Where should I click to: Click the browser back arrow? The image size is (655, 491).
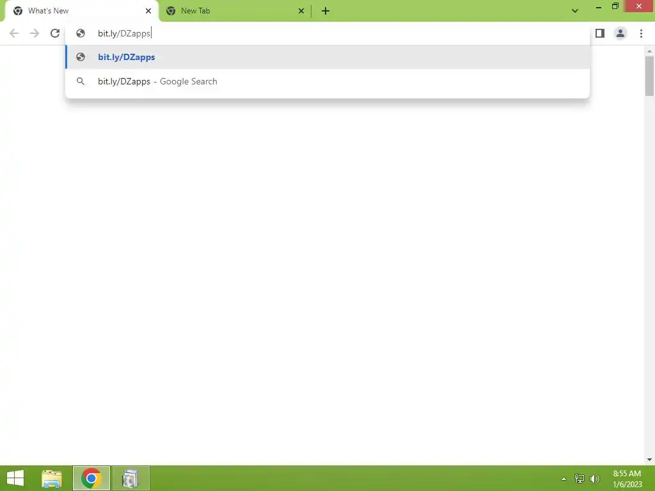point(14,33)
